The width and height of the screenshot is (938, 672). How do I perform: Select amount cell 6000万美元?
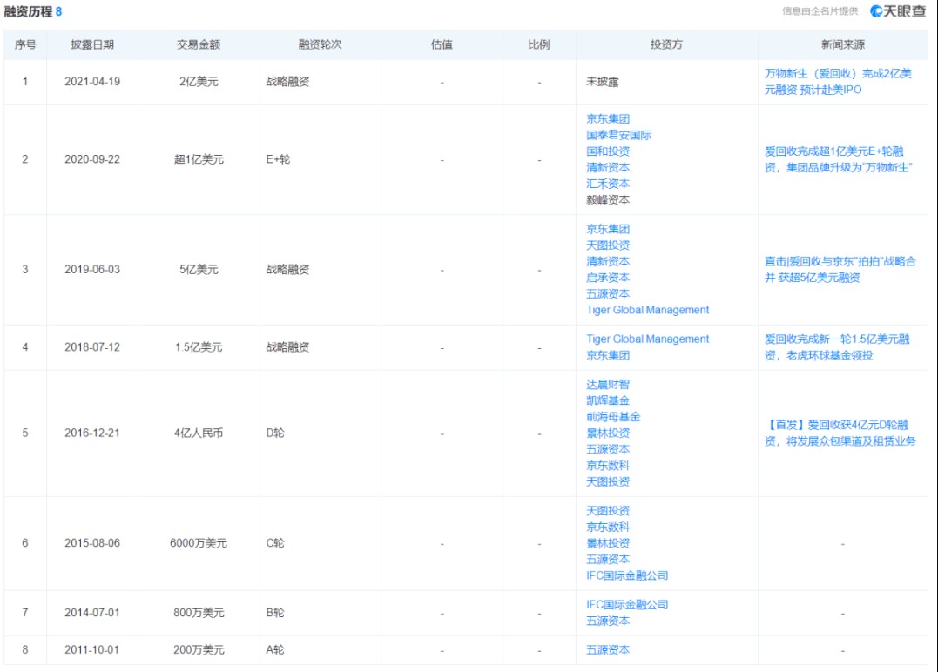click(199, 543)
